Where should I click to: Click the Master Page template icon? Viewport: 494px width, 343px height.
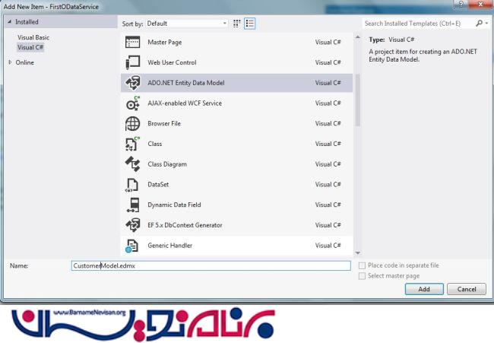pyautogui.click(x=132, y=42)
